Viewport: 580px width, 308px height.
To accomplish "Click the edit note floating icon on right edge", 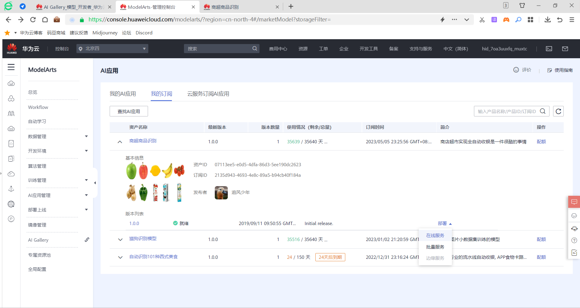I will pyautogui.click(x=574, y=252).
